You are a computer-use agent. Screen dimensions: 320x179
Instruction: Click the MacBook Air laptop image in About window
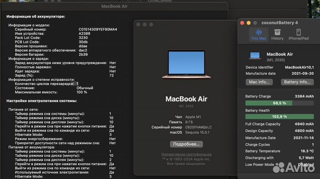[186, 64]
